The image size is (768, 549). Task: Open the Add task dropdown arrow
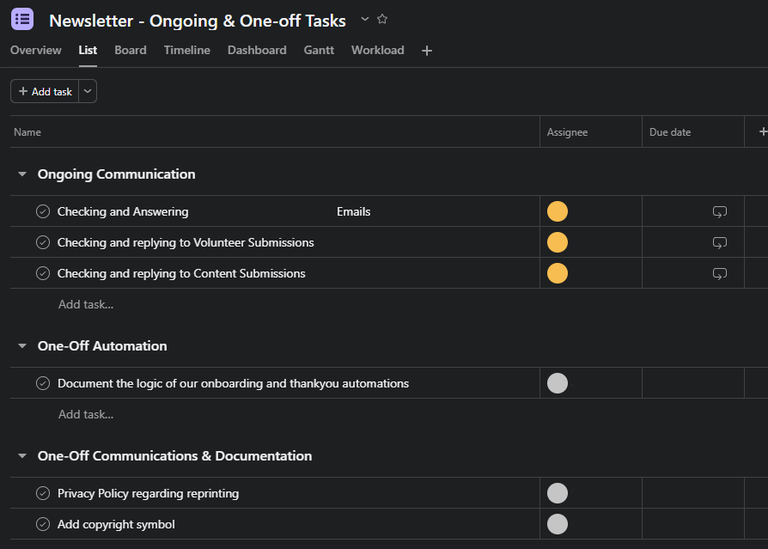(88, 92)
